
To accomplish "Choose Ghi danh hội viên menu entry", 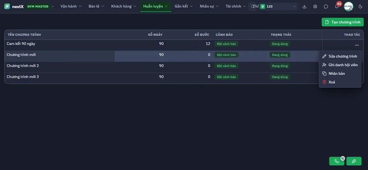I will pyautogui.click(x=340, y=65).
